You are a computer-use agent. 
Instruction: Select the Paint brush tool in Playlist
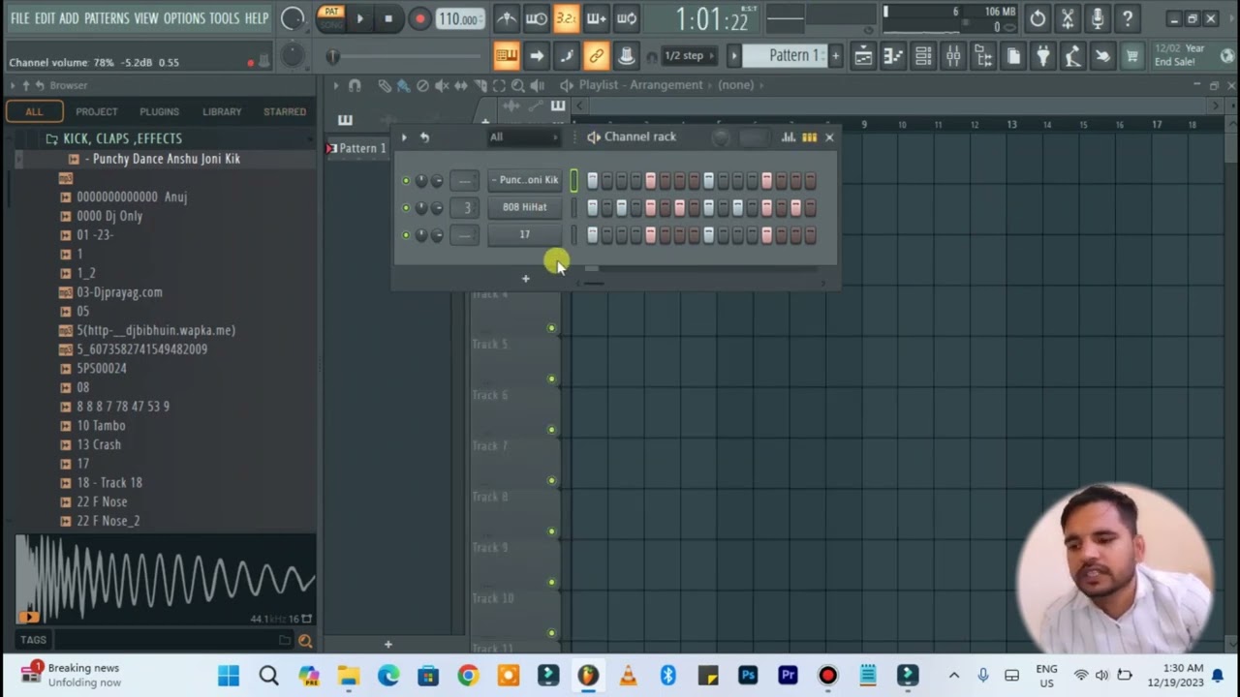tap(403, 86)
